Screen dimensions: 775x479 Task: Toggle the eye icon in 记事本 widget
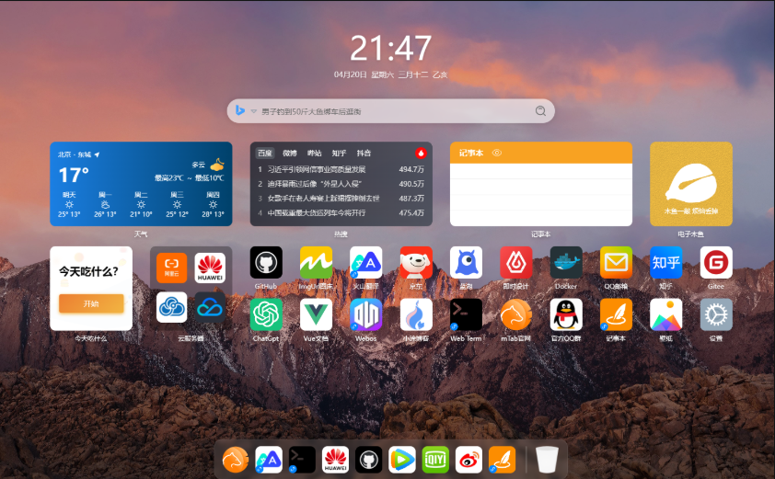(x=497, y=154)
